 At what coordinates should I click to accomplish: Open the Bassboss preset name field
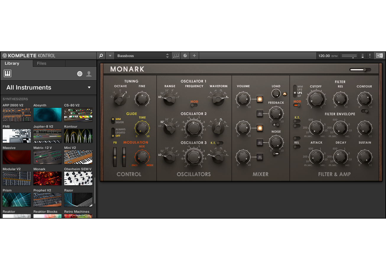143,56
